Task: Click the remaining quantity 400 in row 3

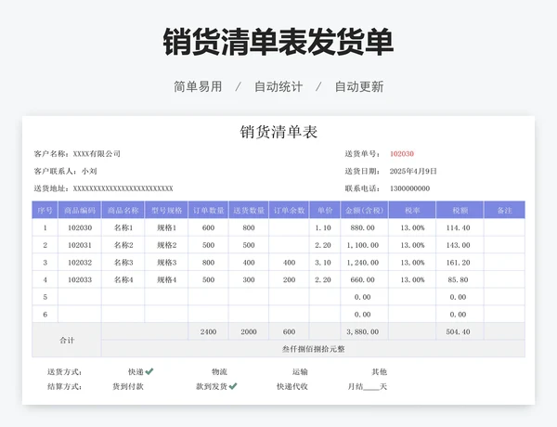Action: 289,263
